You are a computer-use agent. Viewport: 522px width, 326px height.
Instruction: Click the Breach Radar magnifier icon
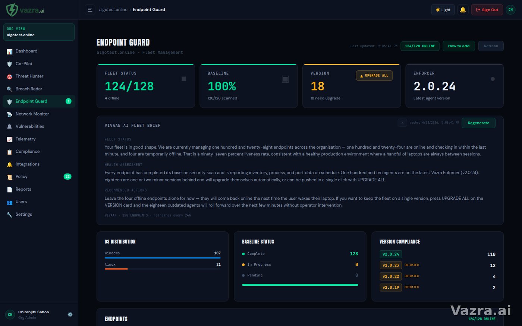point(10,89)
